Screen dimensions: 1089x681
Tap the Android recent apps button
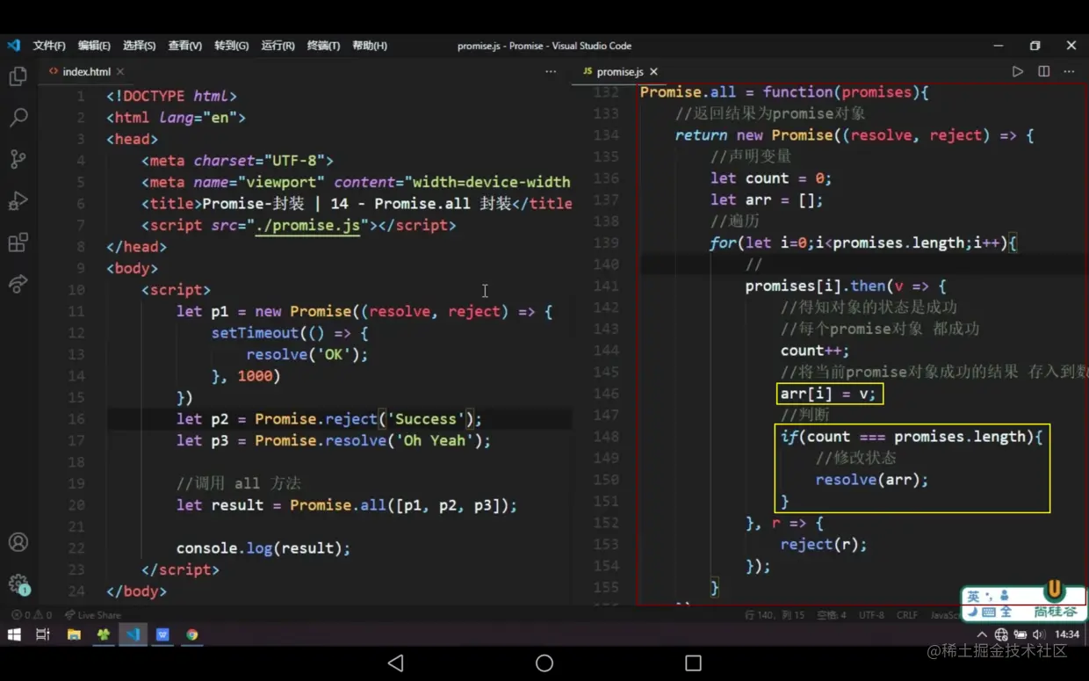693,663
